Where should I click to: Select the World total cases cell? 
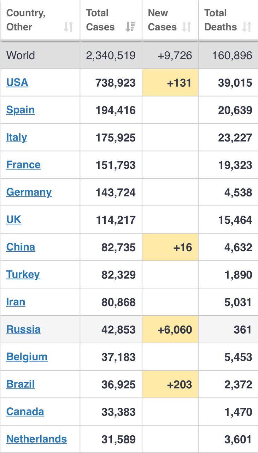click(111, 55)
